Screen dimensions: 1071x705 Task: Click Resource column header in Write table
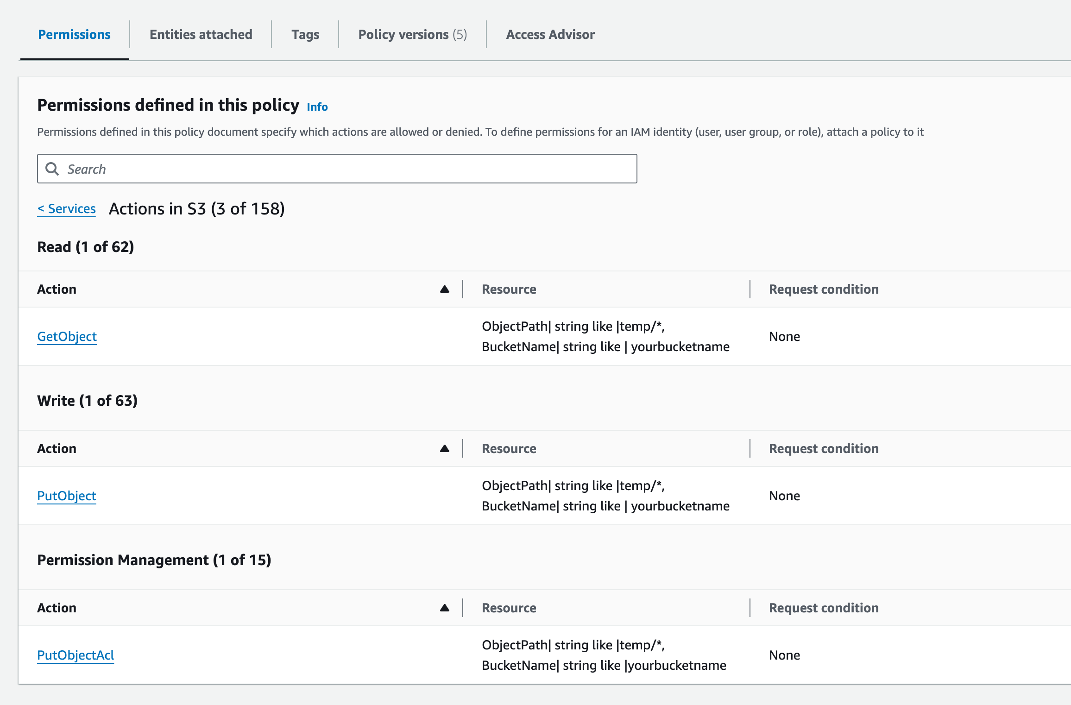(509, 449)
